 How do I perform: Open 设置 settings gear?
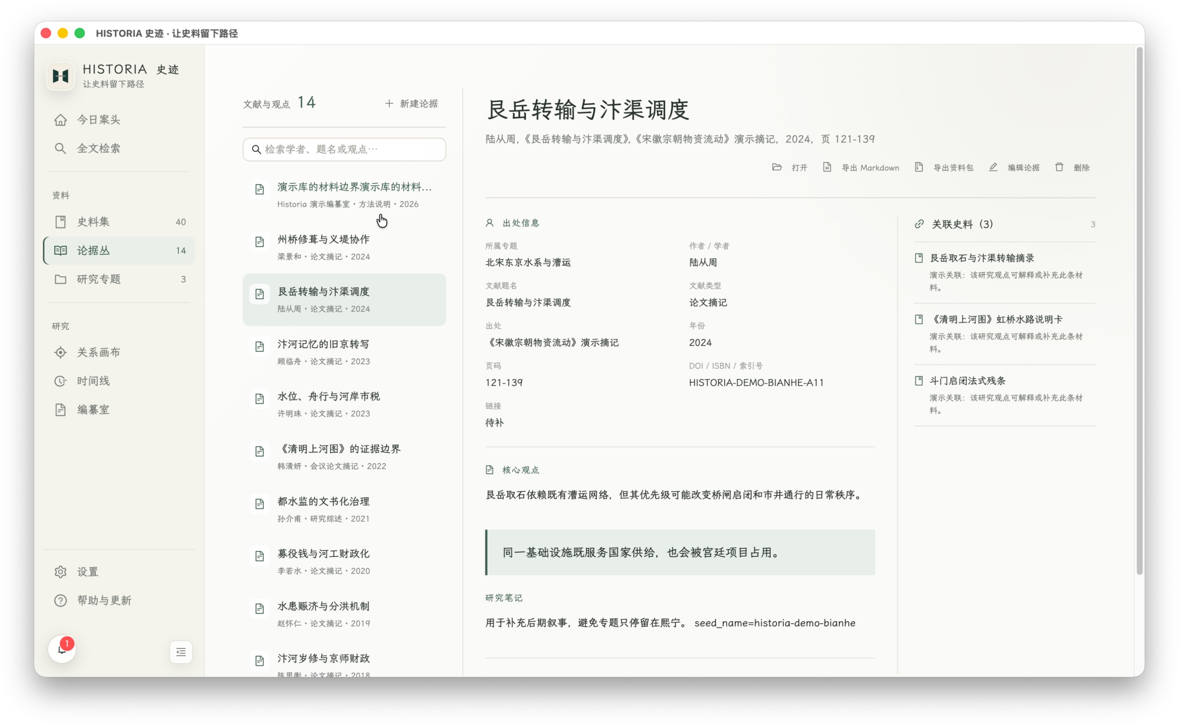tap(119, 572)
